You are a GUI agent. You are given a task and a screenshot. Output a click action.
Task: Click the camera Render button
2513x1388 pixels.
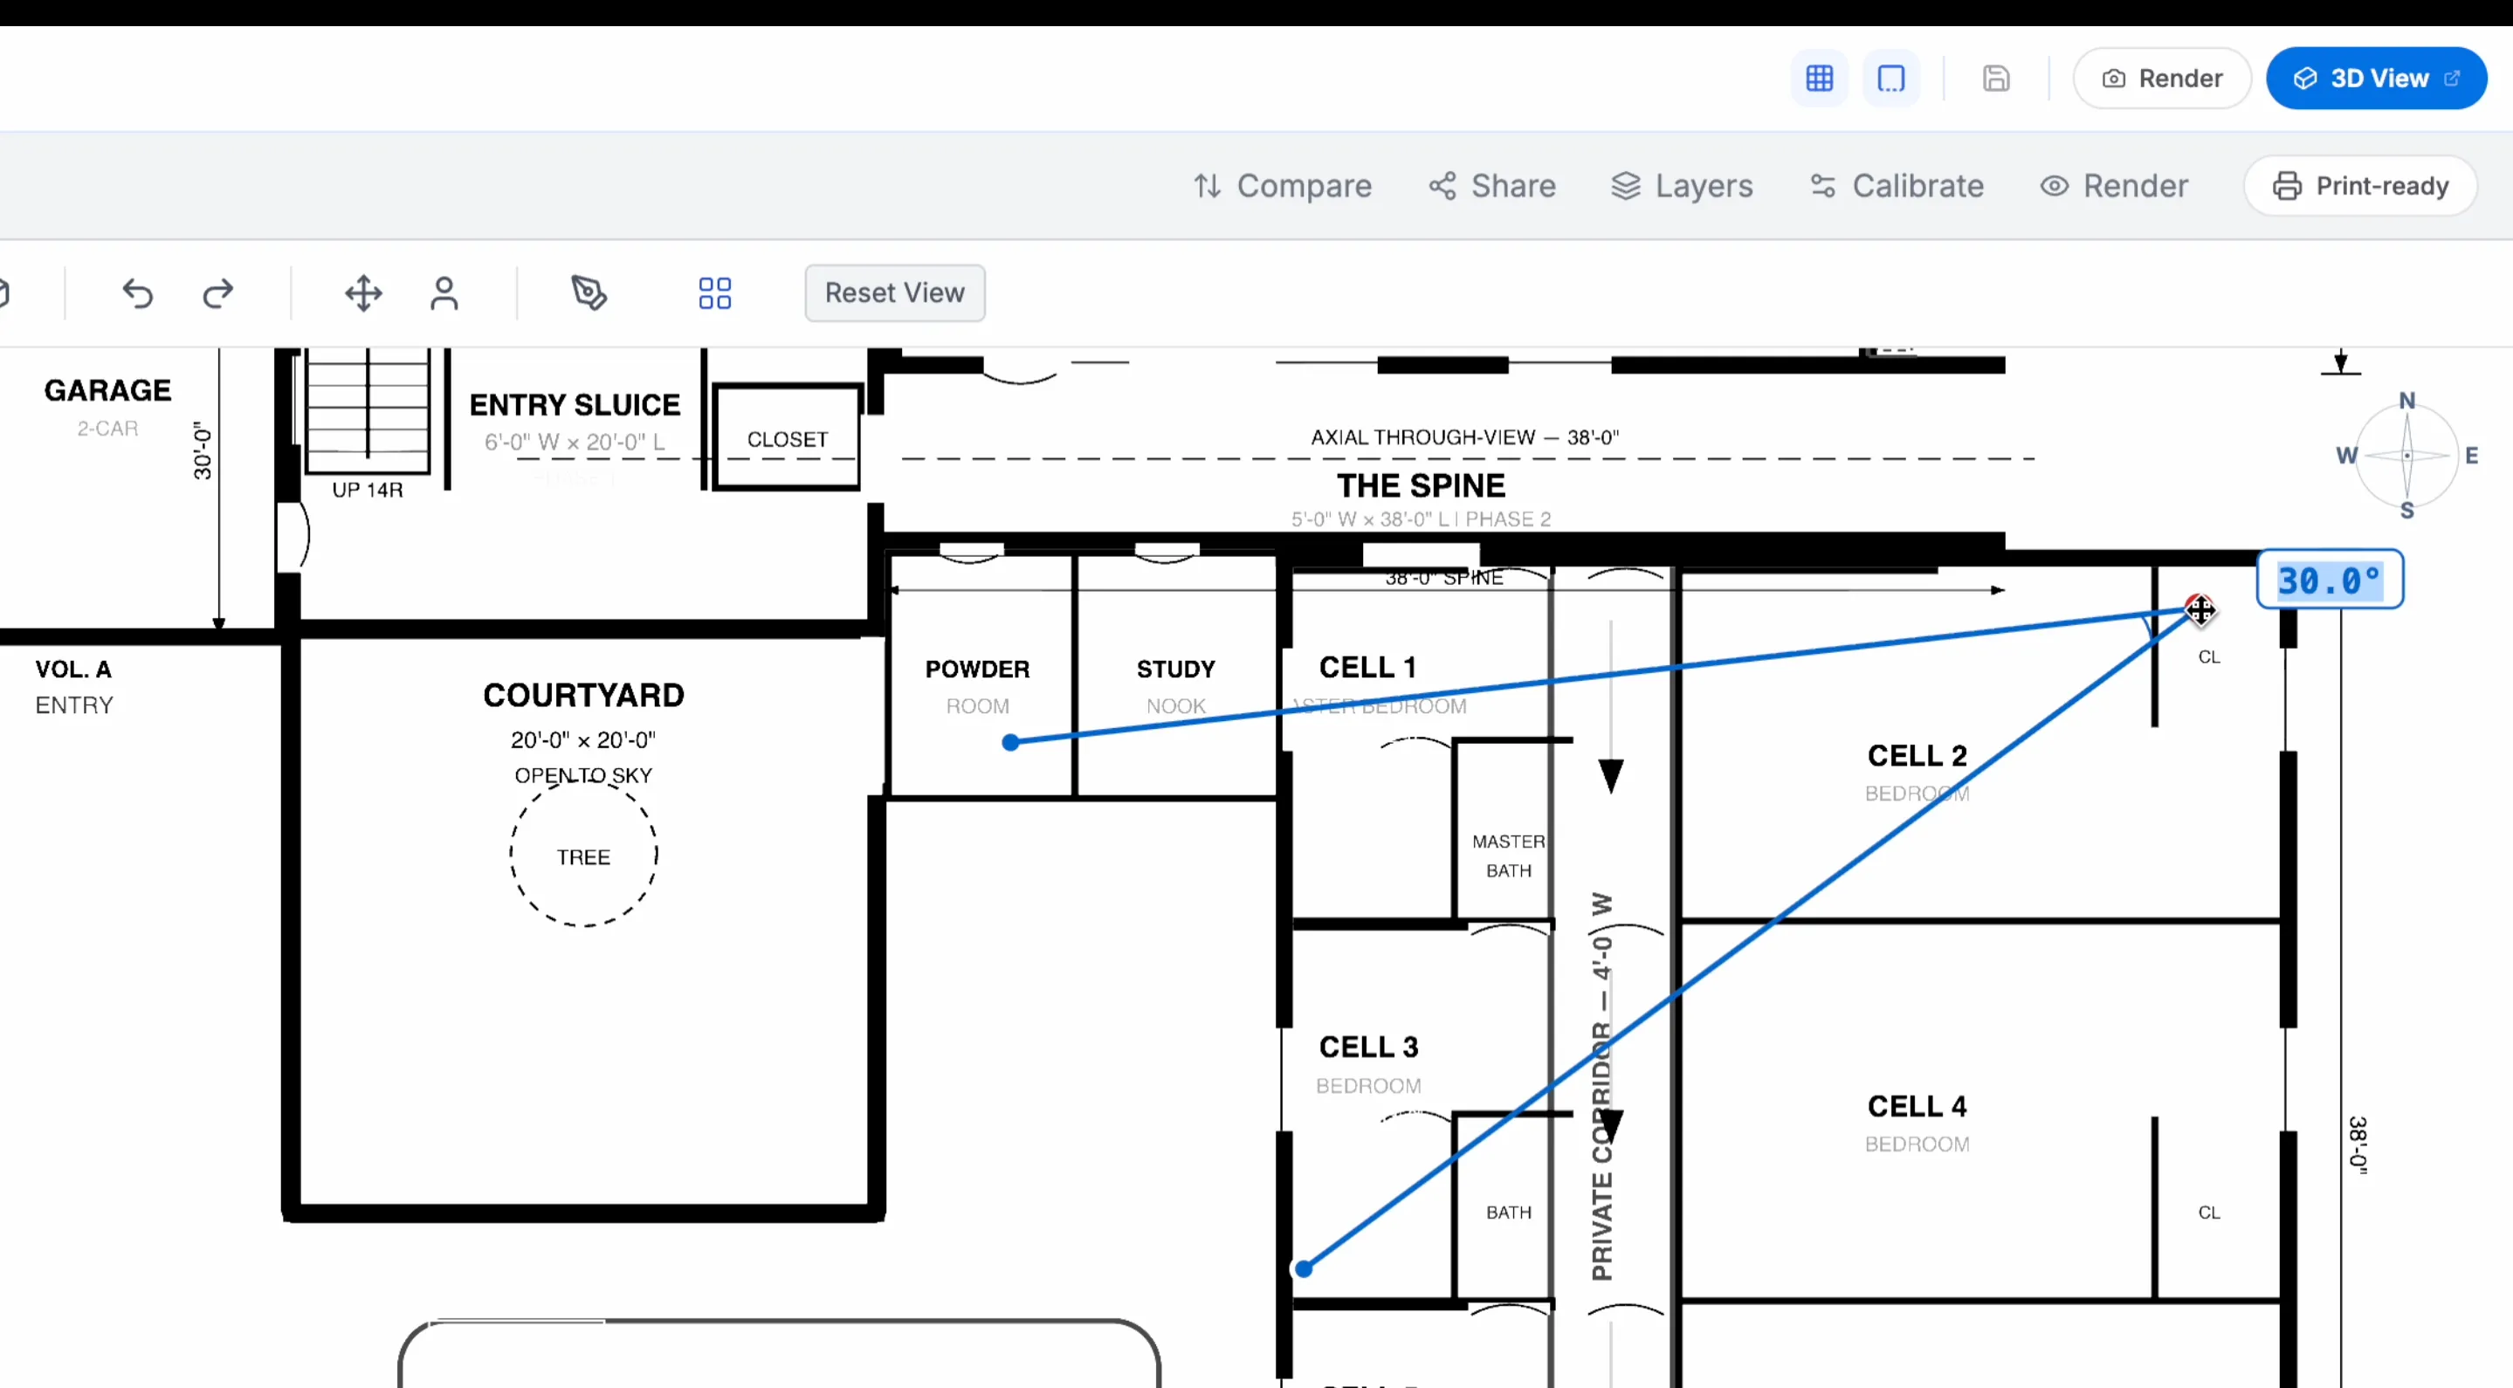pos(2161,78)
